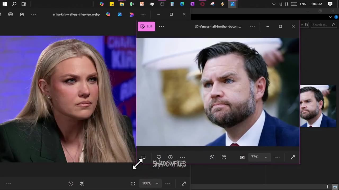Open Calculator from the taskbar
Image resolution: width=339 pixels, height=190 pixels.
pyautogui.click(x=172, y=4)
